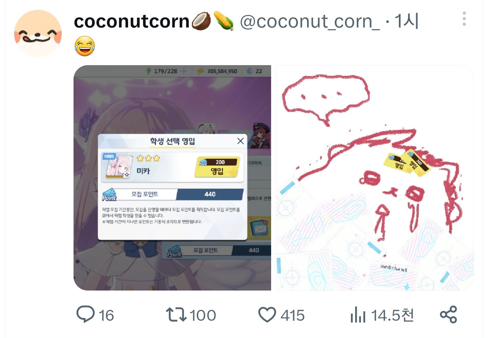Click the plus icon beside 179/228 energy
Viewport: 488px width, 338px height.
tap(183, 71)
